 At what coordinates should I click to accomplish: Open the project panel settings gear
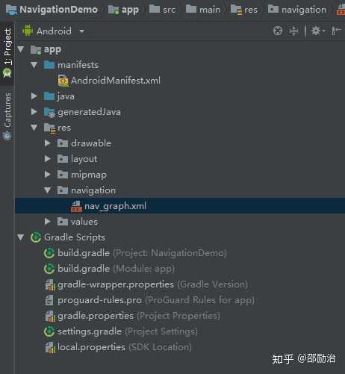click(317, 31)
